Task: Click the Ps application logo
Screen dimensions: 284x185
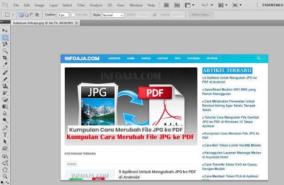Action: (x=5, y=5)
